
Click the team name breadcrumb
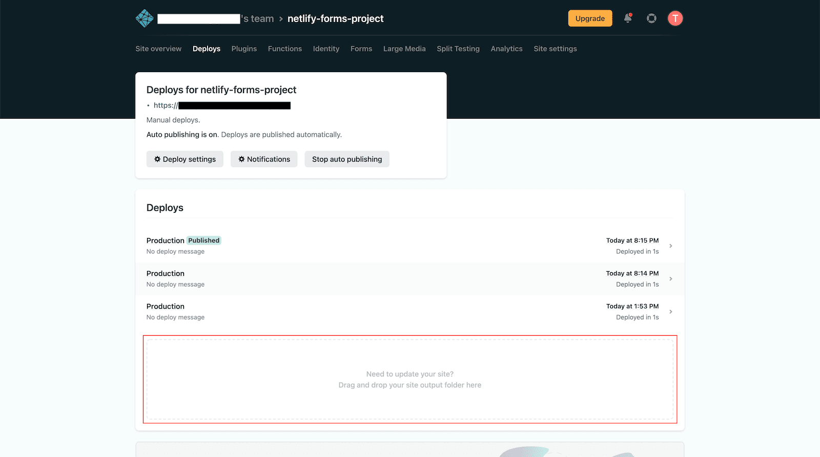(x=215, y=19)
